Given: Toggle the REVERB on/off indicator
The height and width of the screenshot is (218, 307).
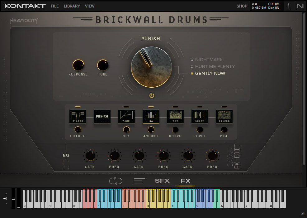Looking at the screenshot, I should click(224, 107).
